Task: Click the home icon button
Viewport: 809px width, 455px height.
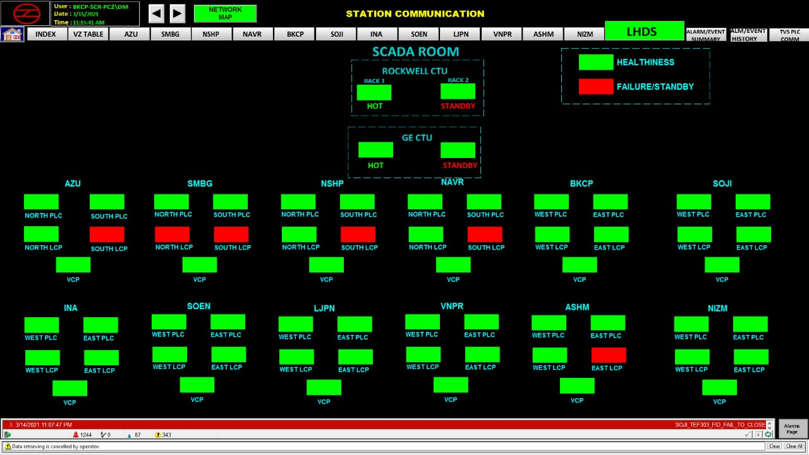Action: pyautogui.click(x=12, y=34)
